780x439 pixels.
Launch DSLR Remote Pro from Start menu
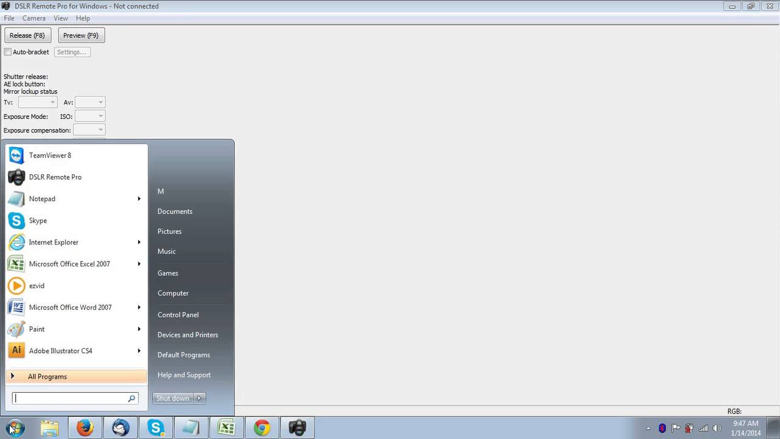click(x=76, y=177)
